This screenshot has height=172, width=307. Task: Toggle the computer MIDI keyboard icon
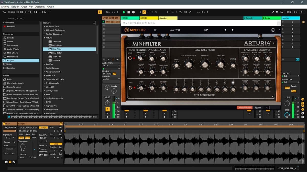click(277, 12)
